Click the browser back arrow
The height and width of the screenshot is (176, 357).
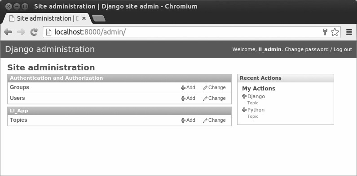pos(8,32)
